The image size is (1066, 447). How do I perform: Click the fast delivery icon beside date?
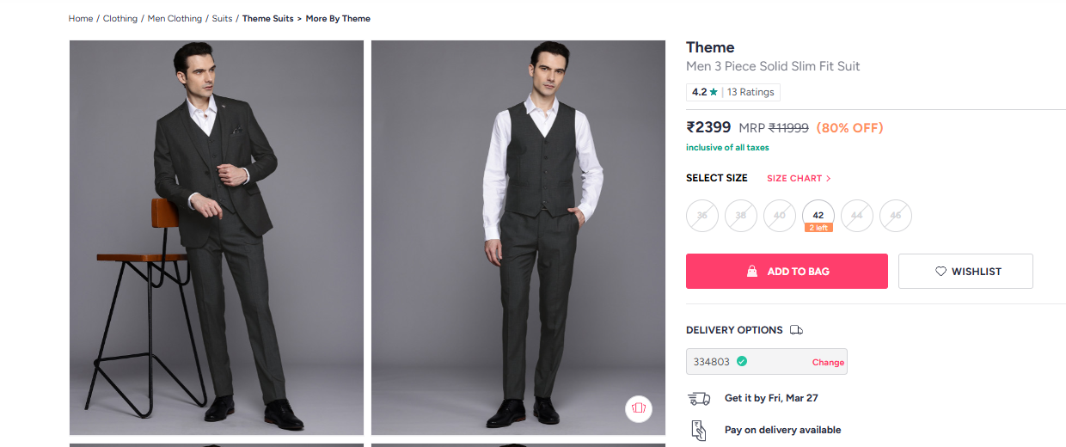tap(699, 399)
